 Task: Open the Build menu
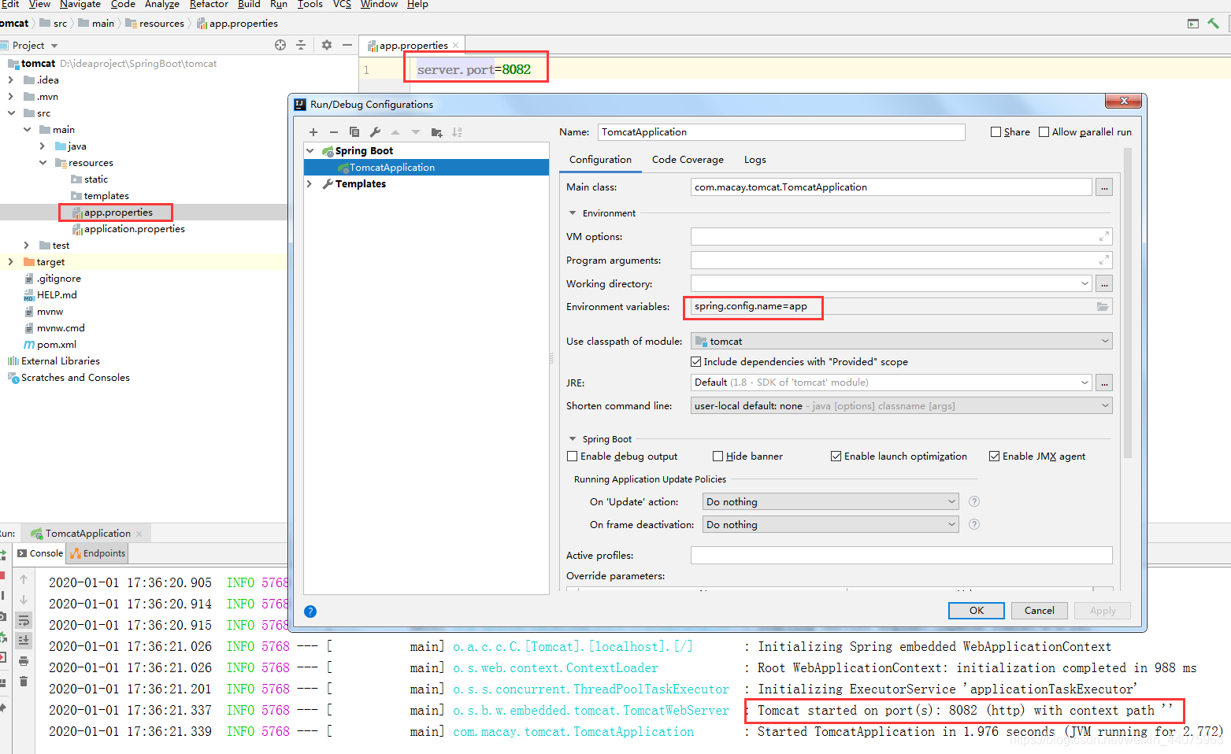pyautogui.click(x=249, y=4)
